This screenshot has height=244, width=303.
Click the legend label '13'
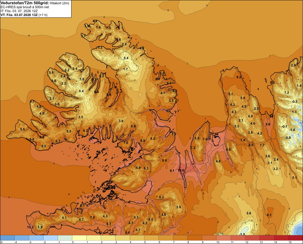click(x=261, y=242)
